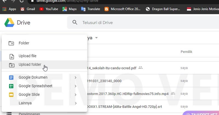Select Google Dokumen menu entry
This screenshot has height=115, width=219.
click(x=44, y=77)
